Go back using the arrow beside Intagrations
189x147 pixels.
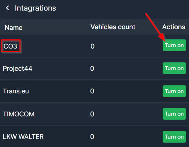8,8
